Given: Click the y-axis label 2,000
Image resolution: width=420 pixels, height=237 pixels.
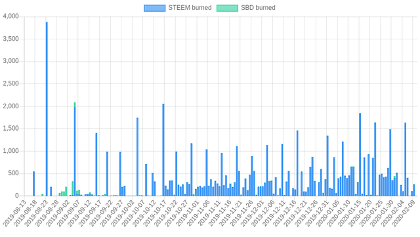Looking at the screenshot, I should (x=11, y=106).
